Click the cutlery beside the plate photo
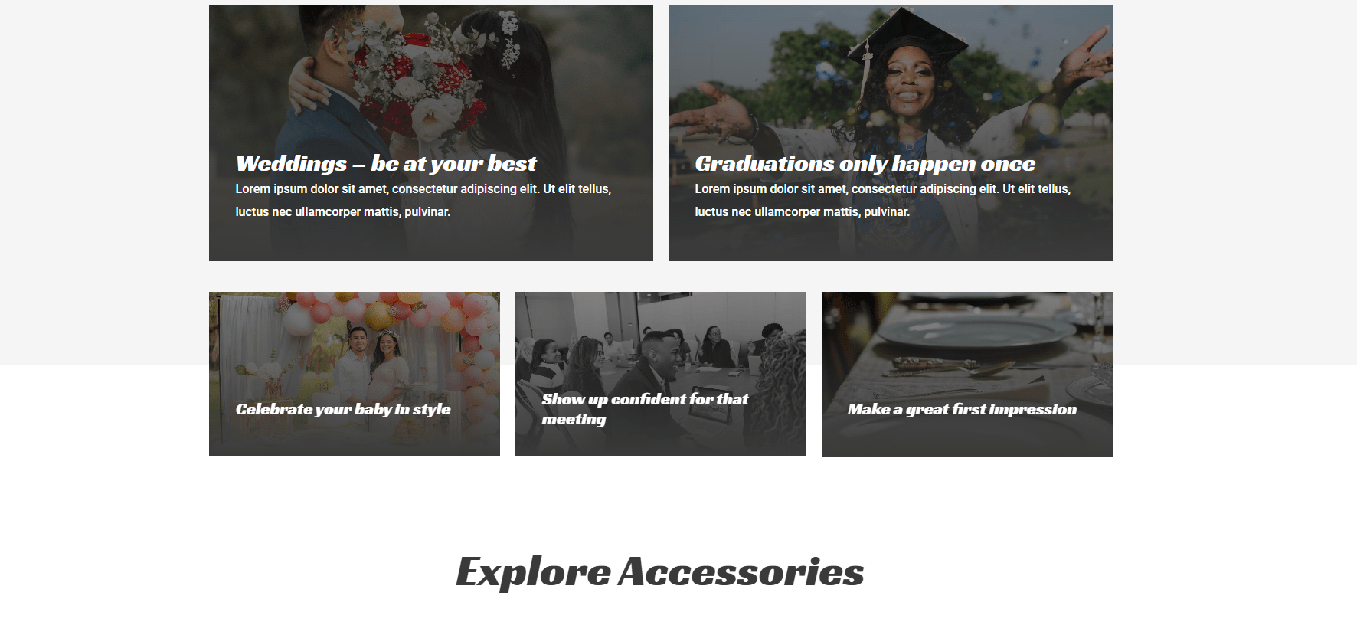 click(950, 368)
